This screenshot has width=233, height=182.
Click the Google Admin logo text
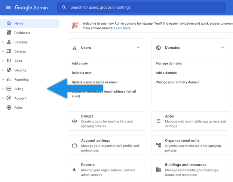pyautogui.click(x=31, y=7)
